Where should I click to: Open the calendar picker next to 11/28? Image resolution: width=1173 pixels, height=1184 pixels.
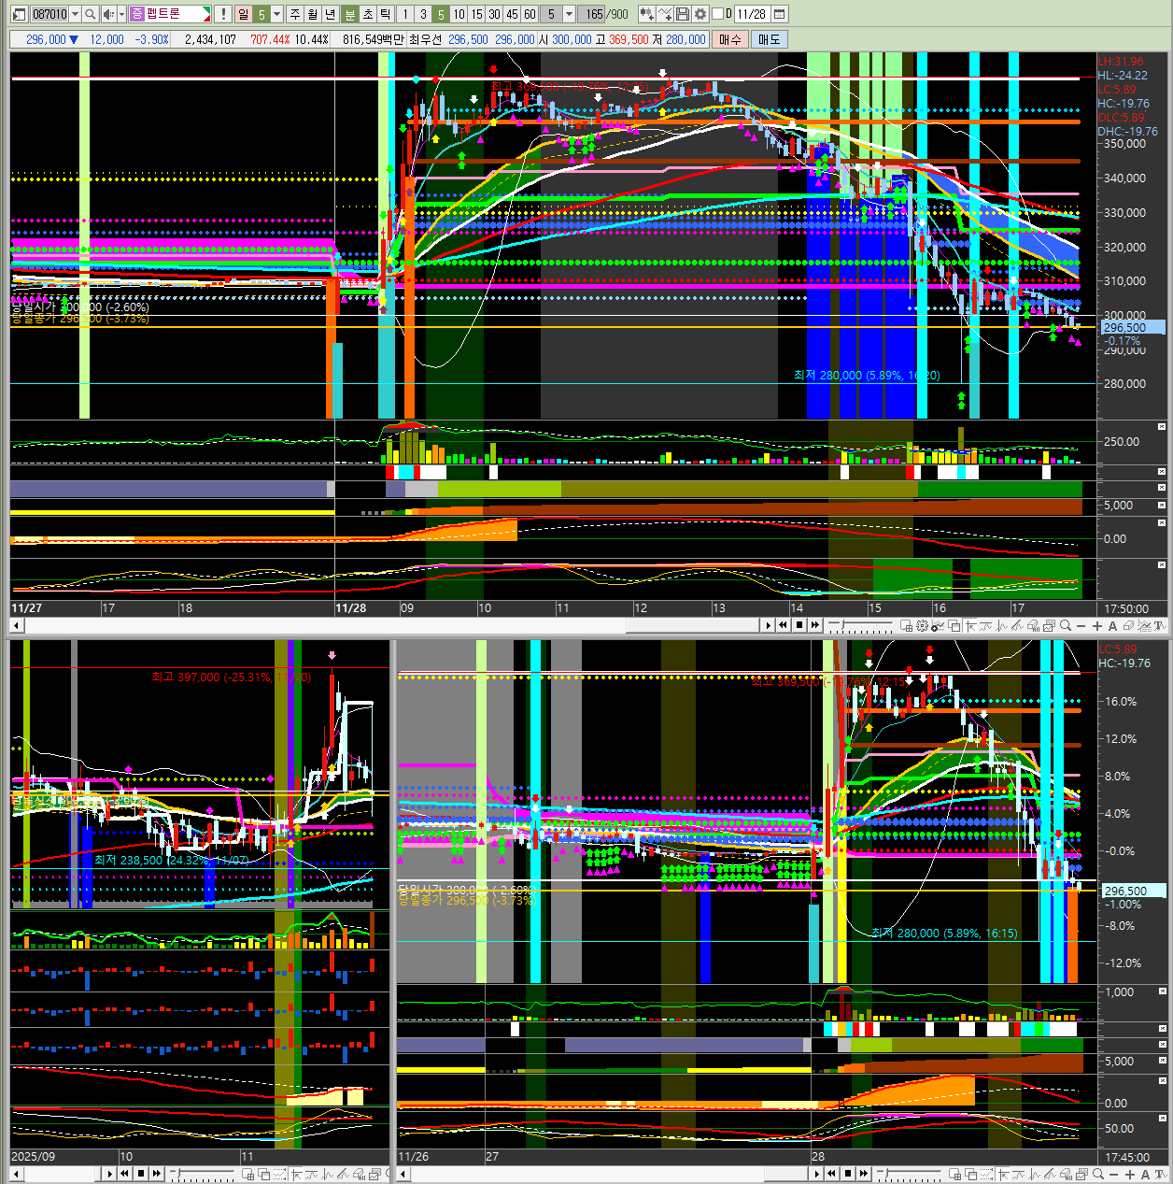tap(779, 14)
